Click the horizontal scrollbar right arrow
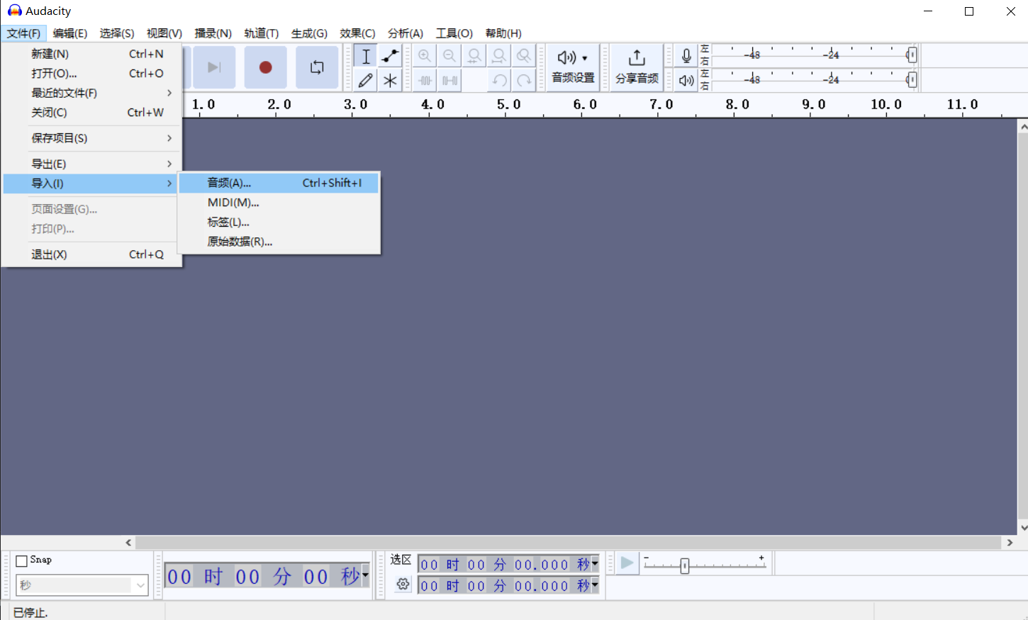Image resolution: width=1028 pixels, height=620 pixels. click(1010, 543)
